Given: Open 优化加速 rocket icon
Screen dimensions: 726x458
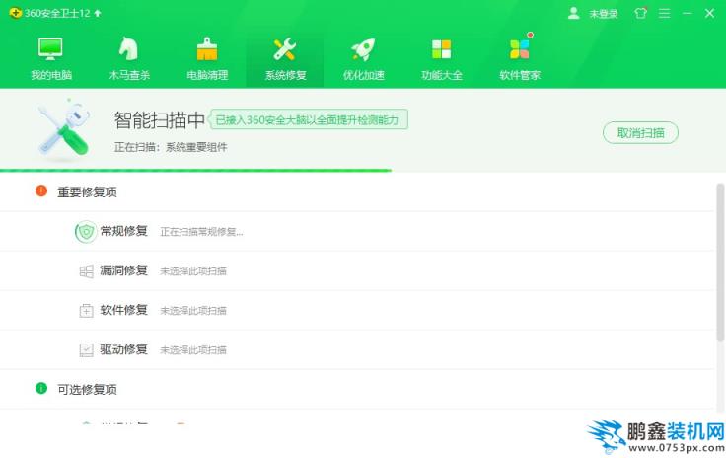Looking at the screenshot, I should point(363,49).
